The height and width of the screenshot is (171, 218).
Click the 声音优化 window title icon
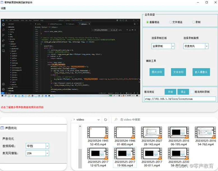point(2,128)
